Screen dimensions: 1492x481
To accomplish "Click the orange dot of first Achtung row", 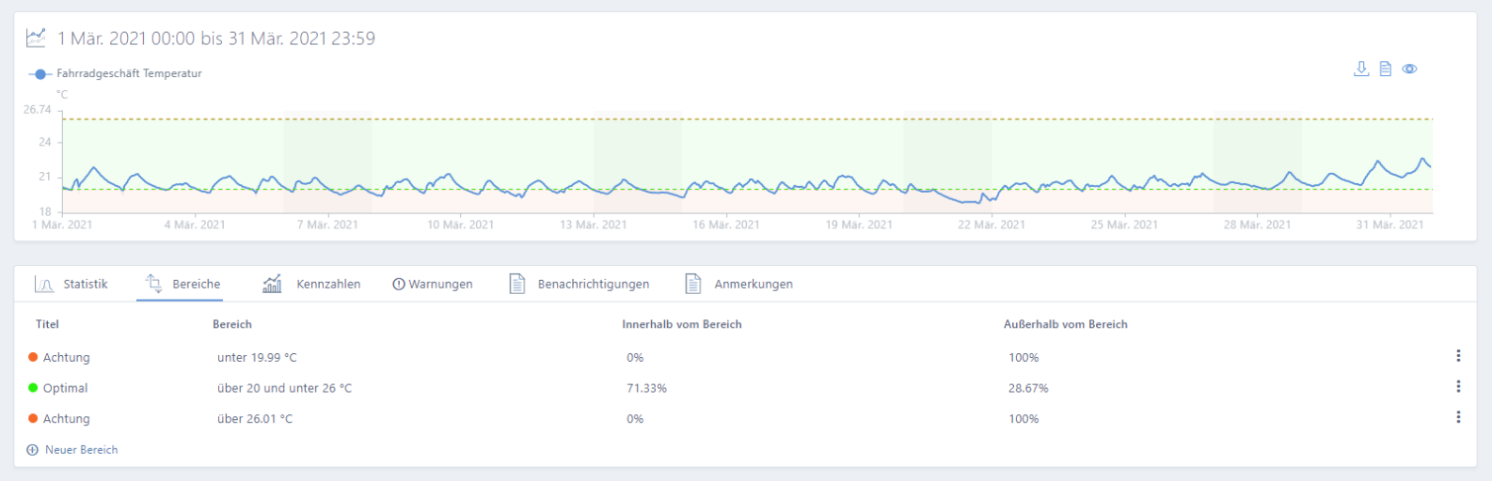I will (x=33, y=357).
